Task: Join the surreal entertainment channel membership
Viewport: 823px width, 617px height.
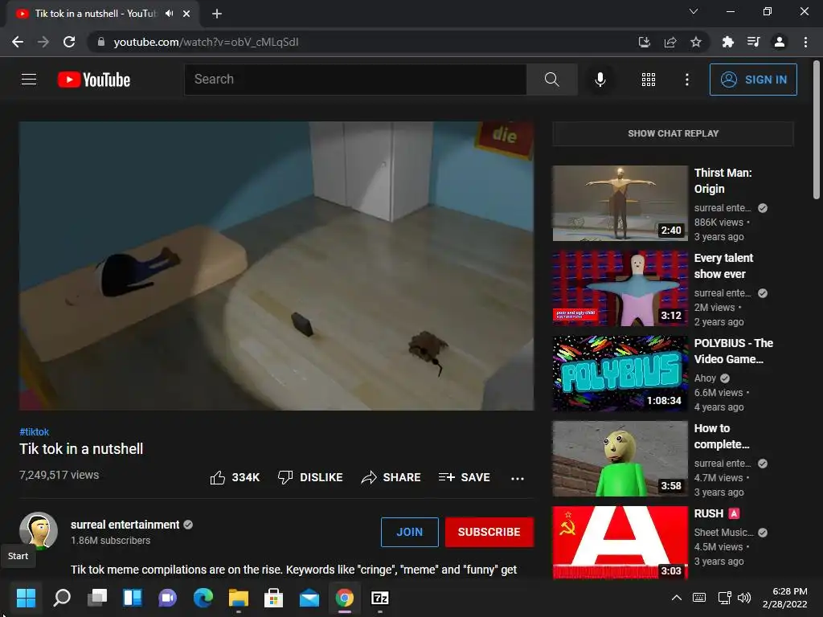Action: [x=409, y=532]
